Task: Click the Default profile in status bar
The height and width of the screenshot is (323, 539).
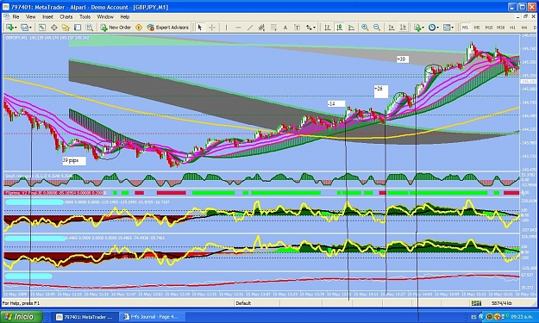Action: (243, 303)
